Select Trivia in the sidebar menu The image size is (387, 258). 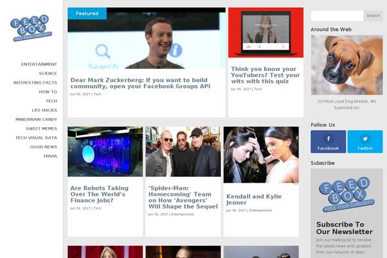point(50,156)
